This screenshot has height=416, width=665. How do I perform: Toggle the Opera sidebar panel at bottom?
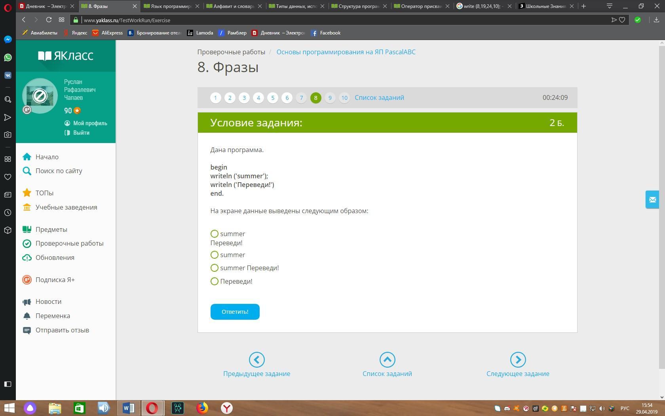tap(8, 384)
